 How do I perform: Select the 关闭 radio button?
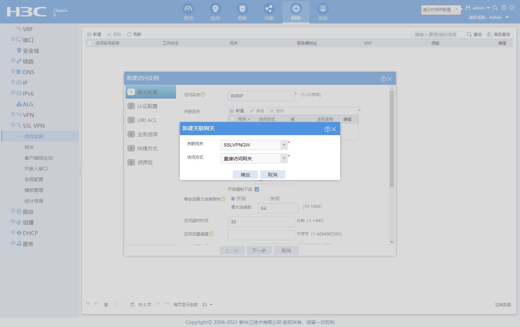point(266,199)
